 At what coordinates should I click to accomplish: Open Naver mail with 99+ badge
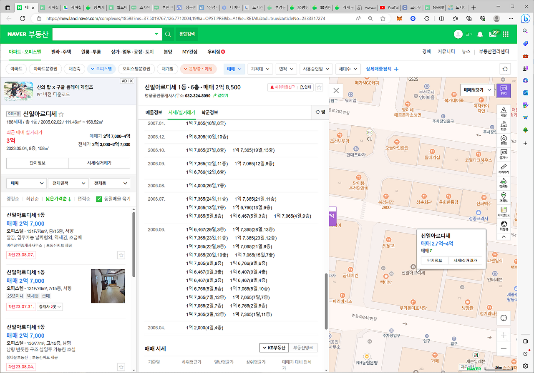pyautogui.click(x=493, y=34)
